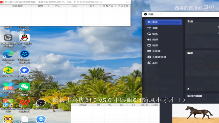Open the Internet Explorer desktop shortcut
This screenshot has width=219, height=123.
[41, 119]
